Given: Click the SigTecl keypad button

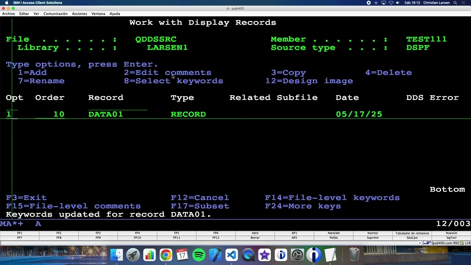Looking at the screenshot, I should (451, 238).
